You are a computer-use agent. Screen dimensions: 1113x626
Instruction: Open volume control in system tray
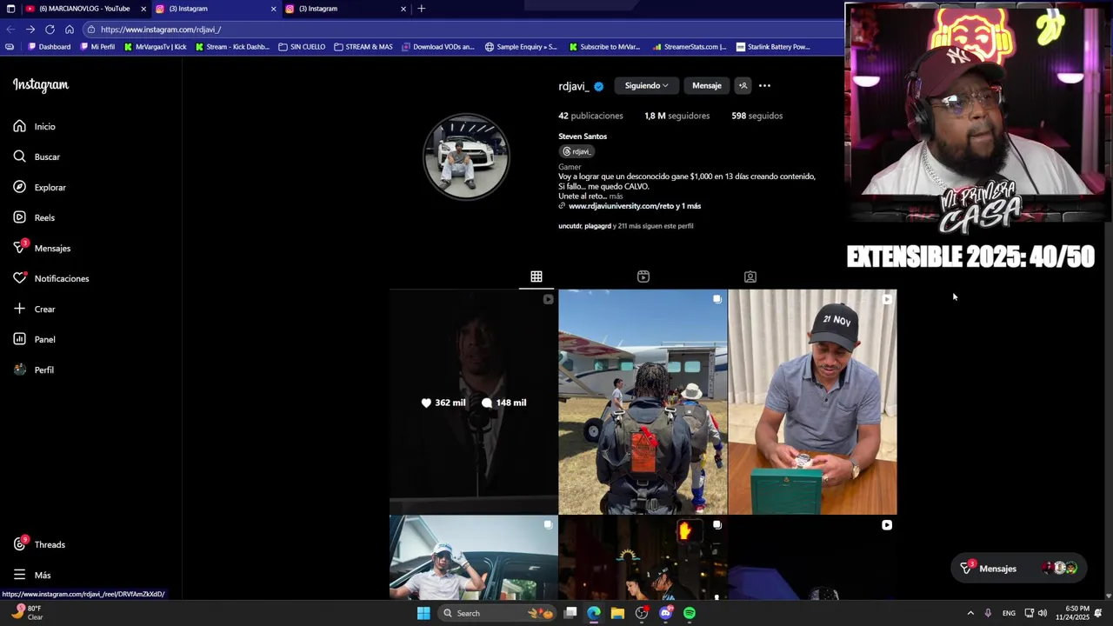[1042, 613]
